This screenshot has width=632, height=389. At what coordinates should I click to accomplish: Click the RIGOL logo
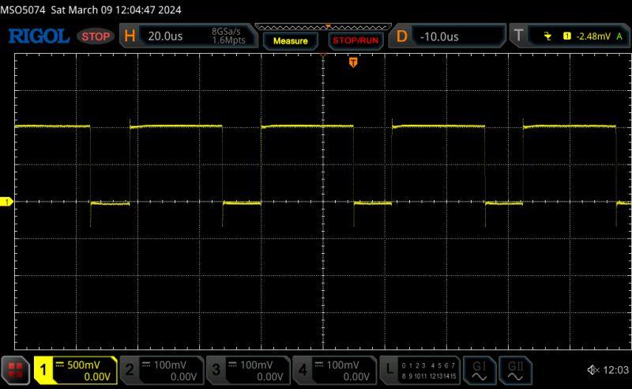tap(39, 36)
